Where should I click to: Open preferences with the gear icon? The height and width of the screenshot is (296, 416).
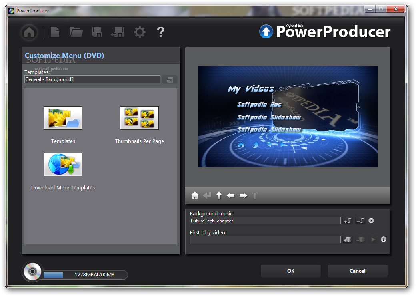pos(140,32)
